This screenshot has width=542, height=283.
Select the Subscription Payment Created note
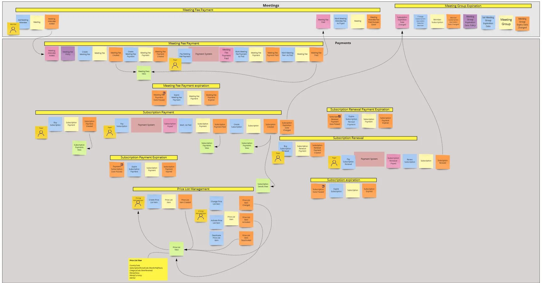89,124
